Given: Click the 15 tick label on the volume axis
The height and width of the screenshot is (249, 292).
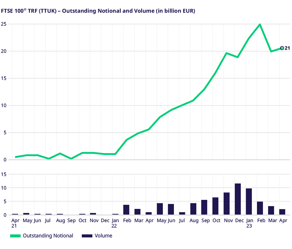Looking at the screenshot, I should coord(3,174).
